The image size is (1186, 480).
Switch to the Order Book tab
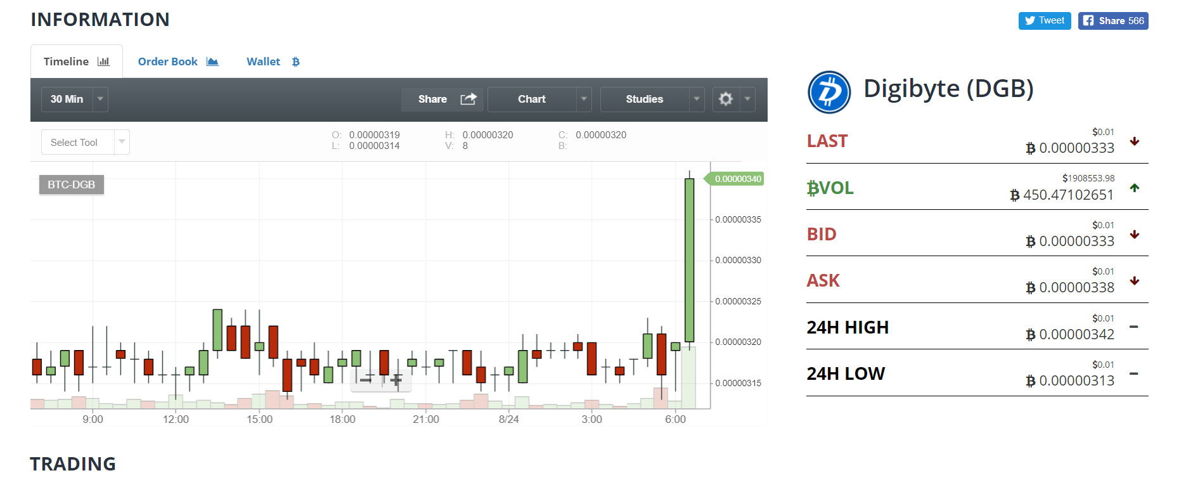[x=178, y=62]
